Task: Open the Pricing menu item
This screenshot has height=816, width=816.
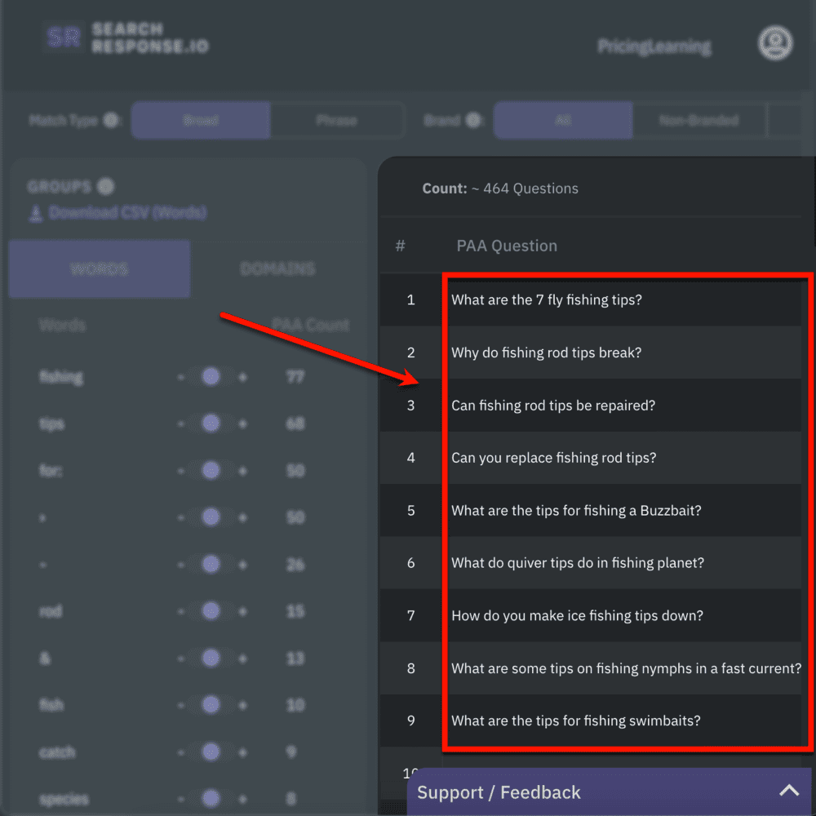Action: (623, 47)
